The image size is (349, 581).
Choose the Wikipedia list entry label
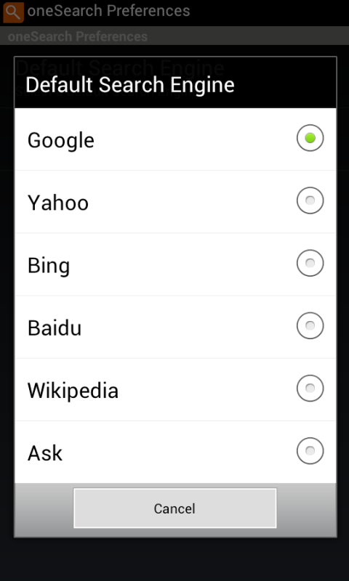[x=73, y=391]
